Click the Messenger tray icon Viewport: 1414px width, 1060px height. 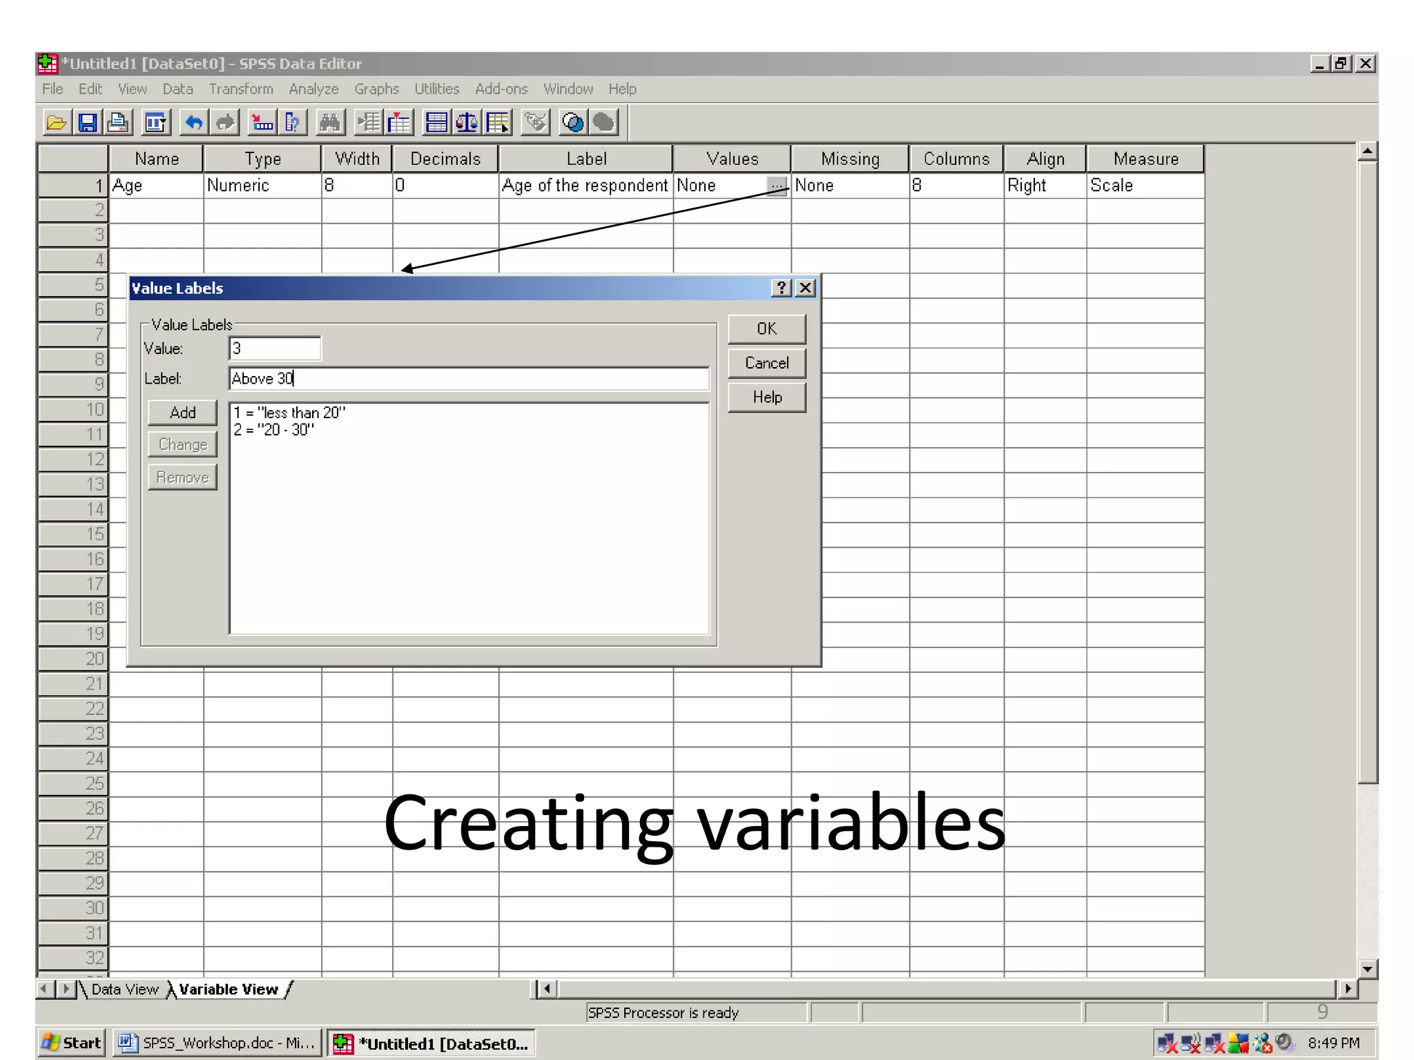click(x=1263, y=1043)
